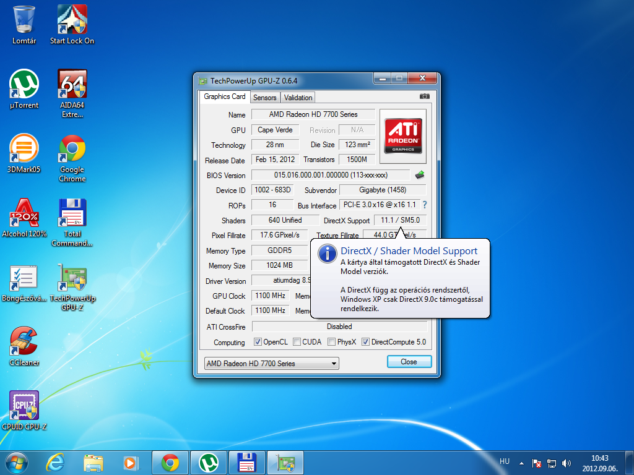Click the BIOS save chip icon
This screenshot has width=634, height=475.
[x=420, y=175]
